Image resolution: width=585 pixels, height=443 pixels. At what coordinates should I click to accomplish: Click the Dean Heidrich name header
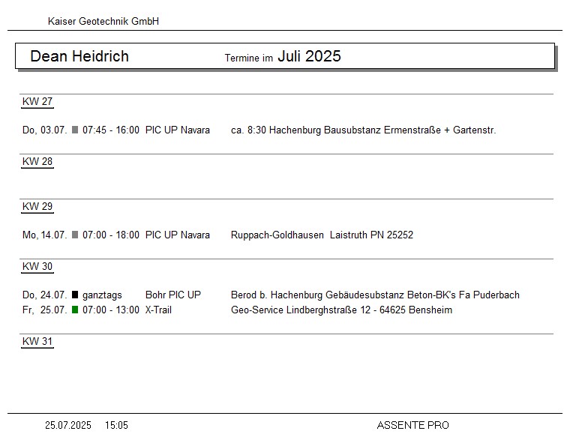pyautogui.click(x=79, y=56)
